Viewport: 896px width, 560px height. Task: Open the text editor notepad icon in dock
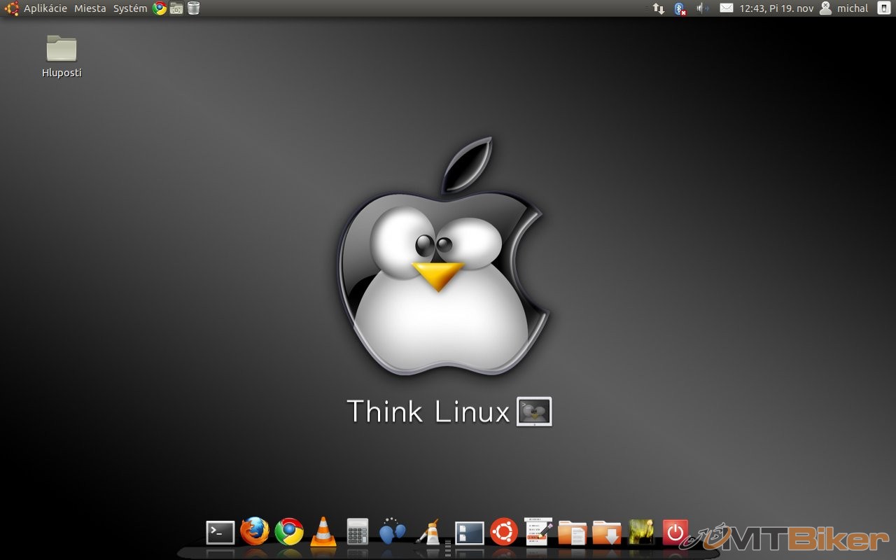coord(538,532)
